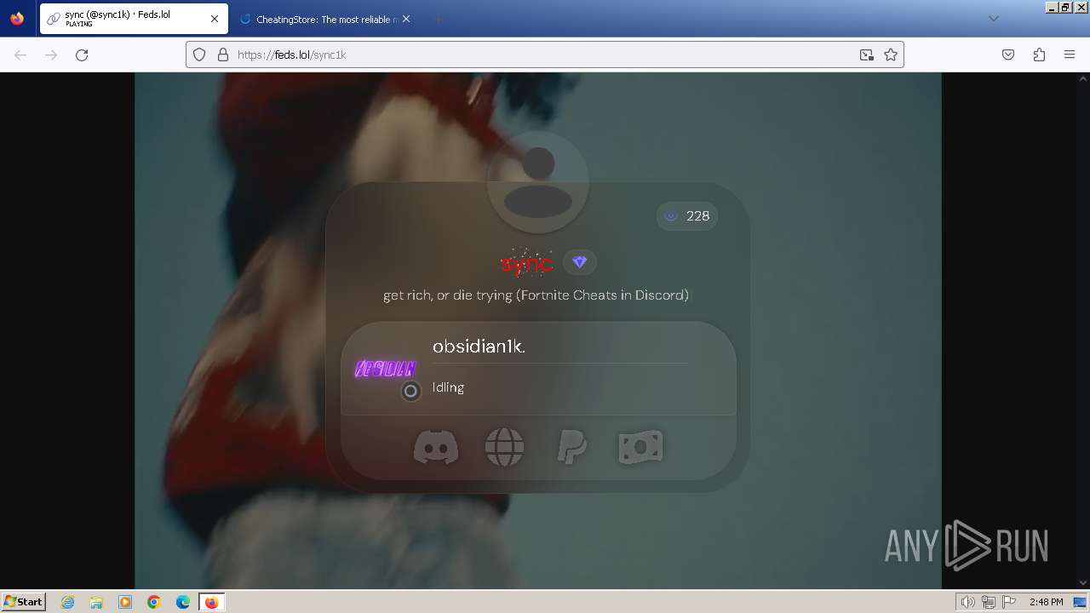Click the obsidian1k. Discord username

point(479,347)
